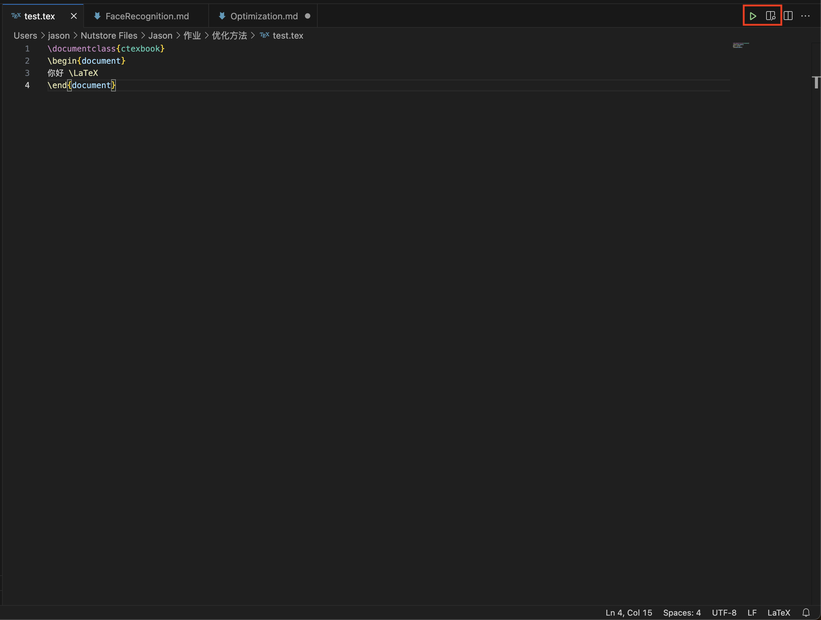Open View LaTeX PDF preview icon
Viewport: 821px width, 620px height.
pyautogui.click(x=771, y=16)
